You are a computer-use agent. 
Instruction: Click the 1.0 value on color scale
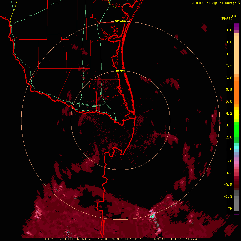tap(229, 161)
